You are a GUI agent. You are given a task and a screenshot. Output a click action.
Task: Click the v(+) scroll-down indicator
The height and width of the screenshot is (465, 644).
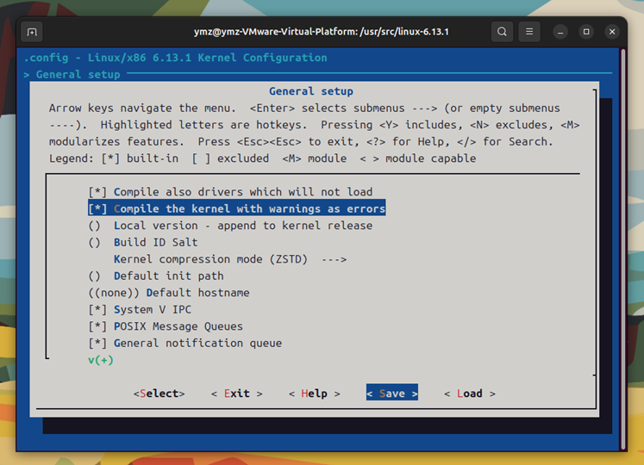coord(100,360)
